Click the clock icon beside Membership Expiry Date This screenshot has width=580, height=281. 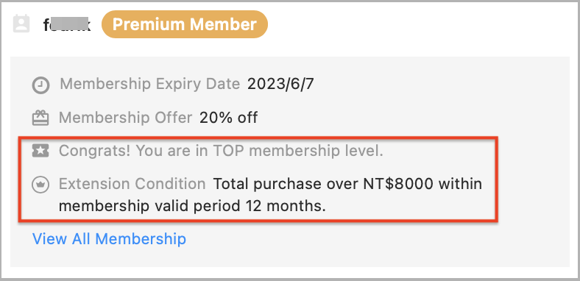[40, 85]
